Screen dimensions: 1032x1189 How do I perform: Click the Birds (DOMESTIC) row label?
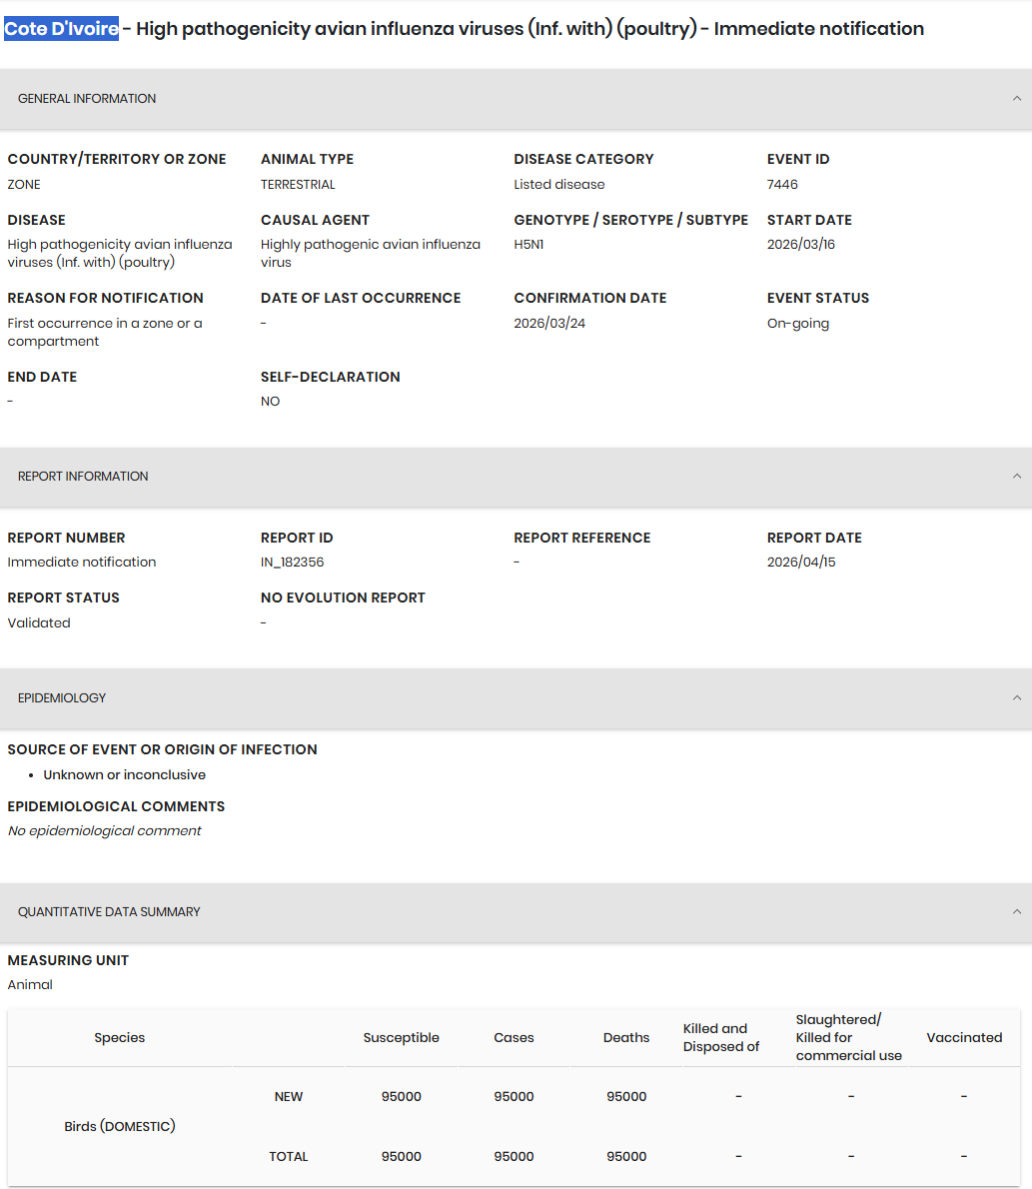coord(120,1126)
